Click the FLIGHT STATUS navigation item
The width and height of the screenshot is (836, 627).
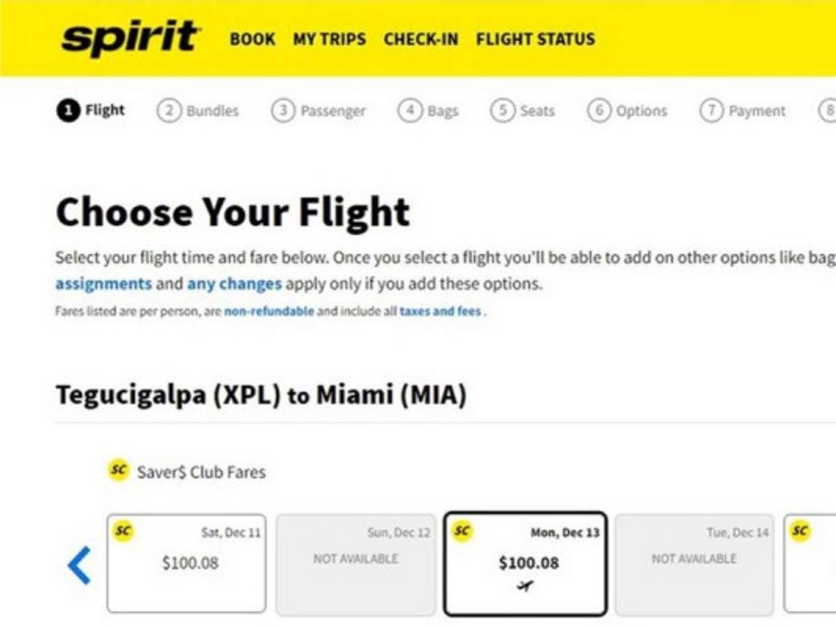(x=534, y=40)
